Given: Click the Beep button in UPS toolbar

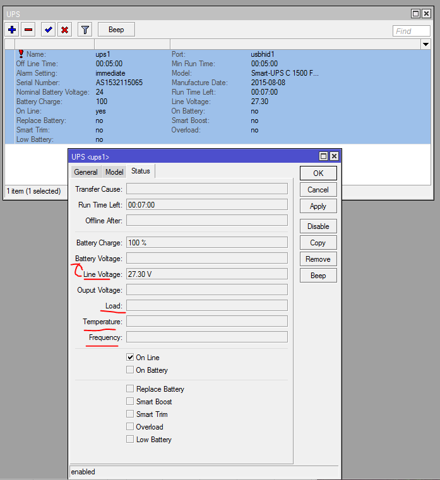Looking at the screenshot, I should point(116,30).
